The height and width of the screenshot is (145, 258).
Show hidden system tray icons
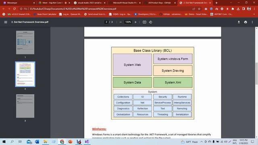pyautogui.click(x=202, y=141)
